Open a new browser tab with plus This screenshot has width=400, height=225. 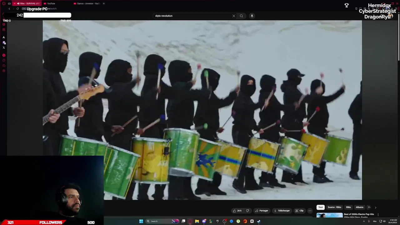pyautogui.click(x=104, y=3)
